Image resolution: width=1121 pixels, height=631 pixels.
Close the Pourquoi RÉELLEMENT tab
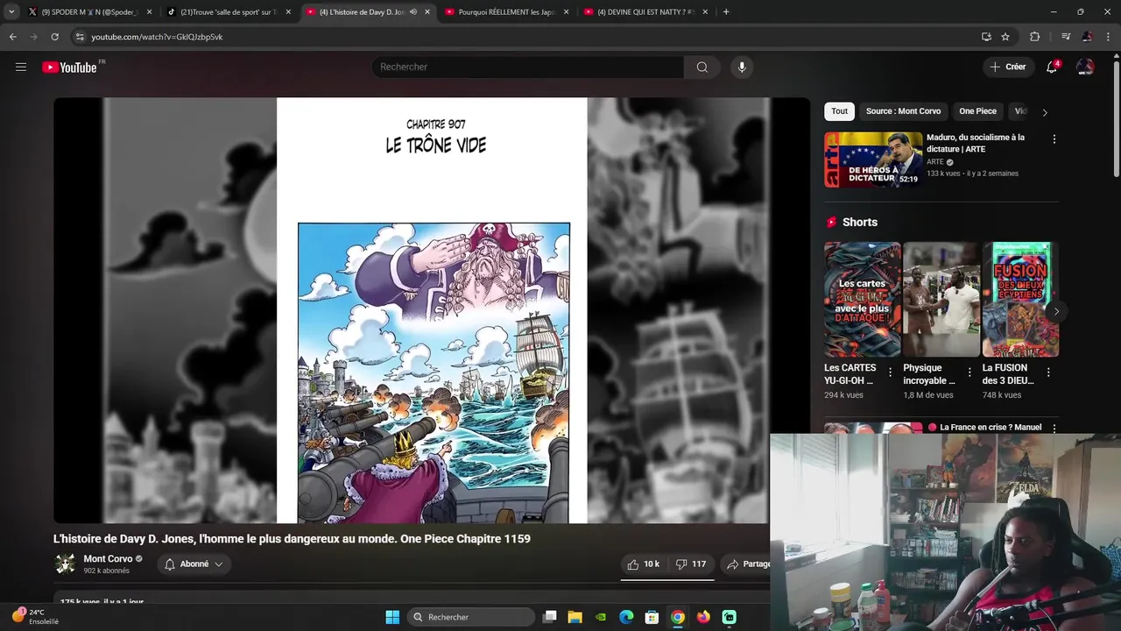566,12
